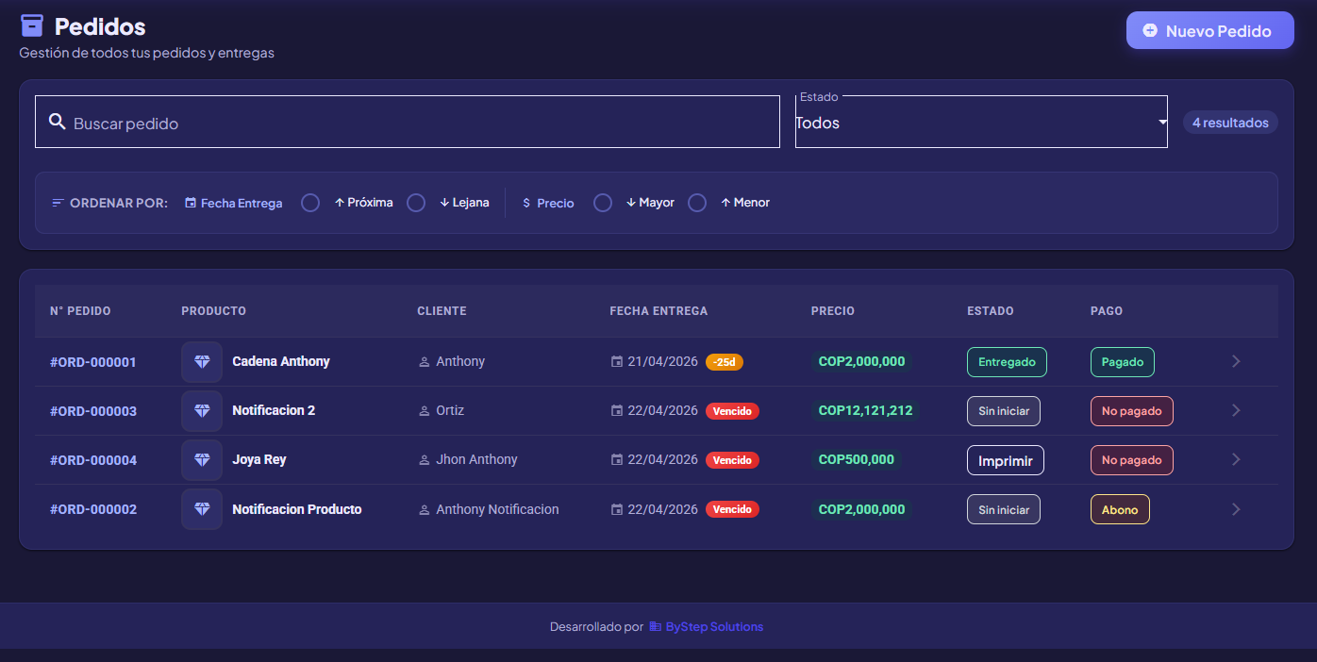This screenshot has width=1317, height=662.
Task: Open order number #ORD-000002
Action: point(93,509)
